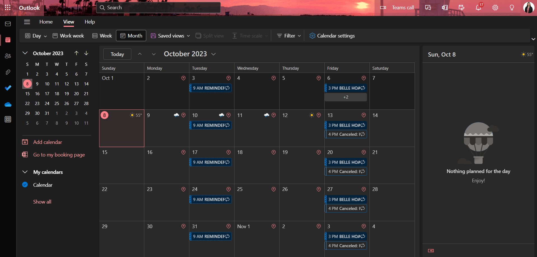Viewport: 537px width, 257px height.
Task: Open the Help tab
Action: pos(90,22)
